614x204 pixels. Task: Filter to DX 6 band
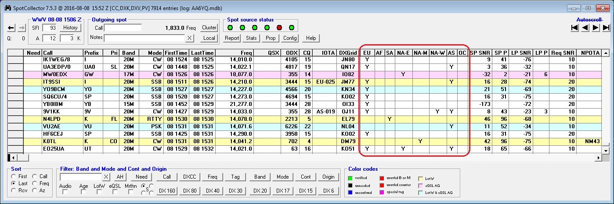point(329,190)
